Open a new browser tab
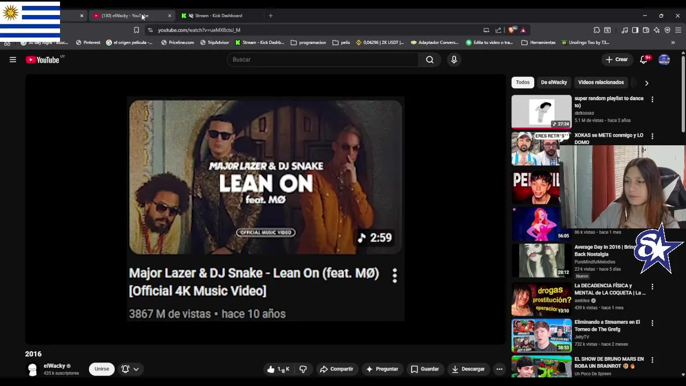This screenshot has height=386, width=686. click(x=271, y=16)
